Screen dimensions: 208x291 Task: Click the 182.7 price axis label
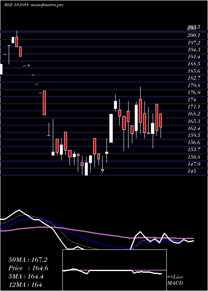coord(194,78)
